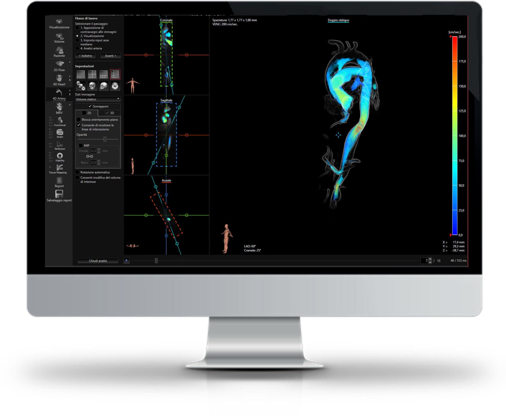Click the Salvataggio report icon
The height and width of the screenshot is (416, 506).
[59, 195]
